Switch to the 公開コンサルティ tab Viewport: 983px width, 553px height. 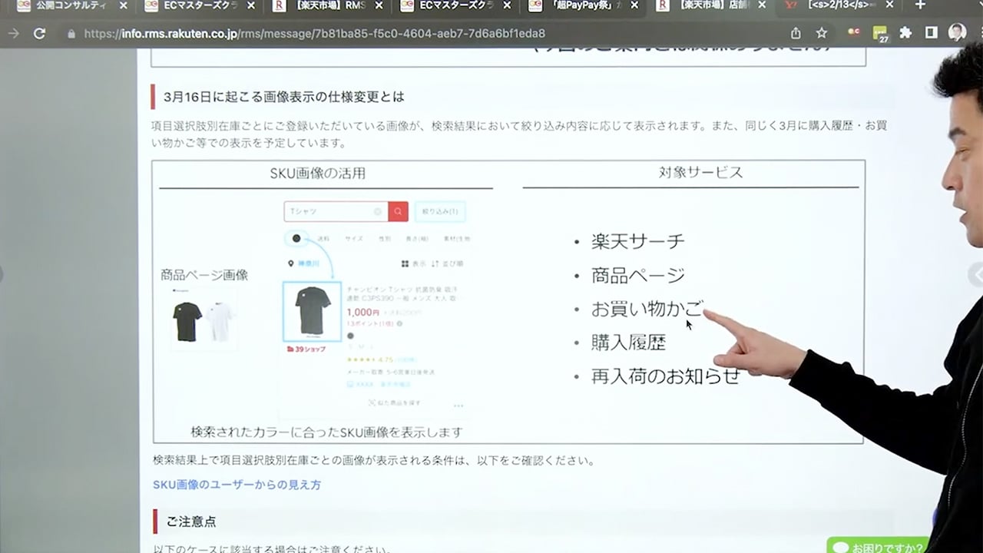tap(71, 5)
